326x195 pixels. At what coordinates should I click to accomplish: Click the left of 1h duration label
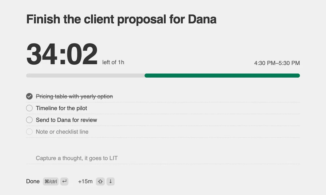coord(113,62)
